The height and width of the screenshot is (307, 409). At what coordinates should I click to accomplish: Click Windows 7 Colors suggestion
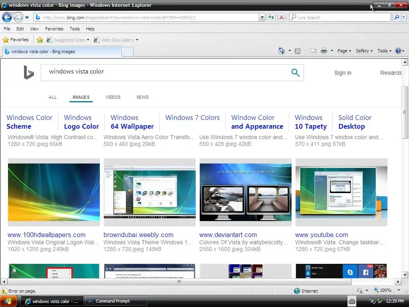click(x=193, y=118)
